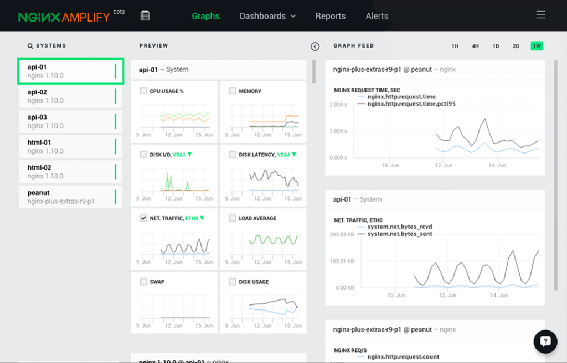
Task: Expand the Dashboards dropdown menu
Action: pyautogui.click(x=267, y=16)
